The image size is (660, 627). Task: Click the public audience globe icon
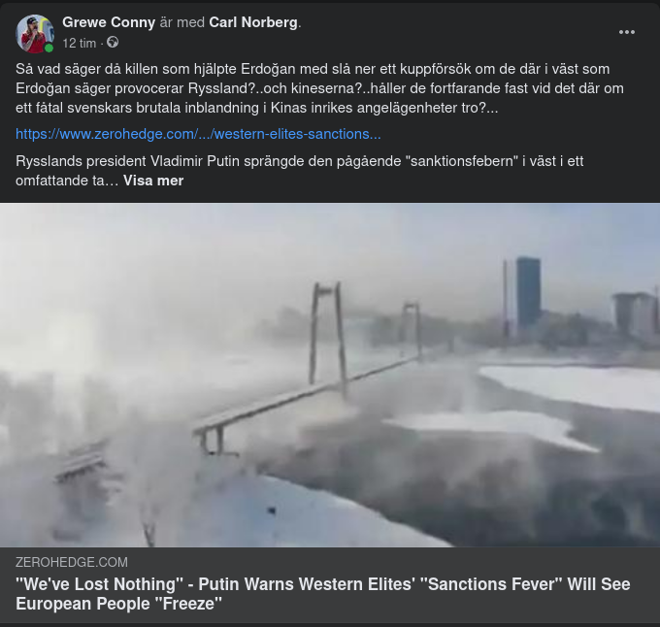(x=113, y=43)
